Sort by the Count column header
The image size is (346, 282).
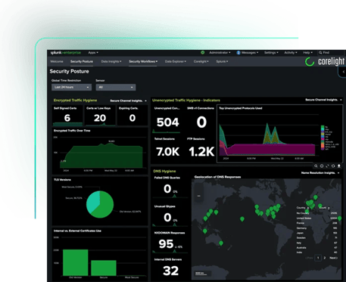324,208
